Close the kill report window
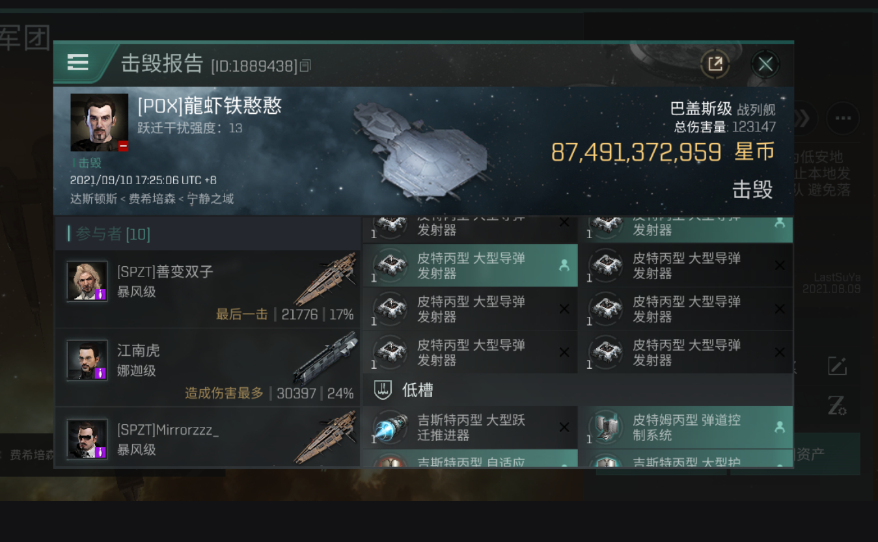Image resolution: width=878 pixels, height=542 pixels. point(765,64)
